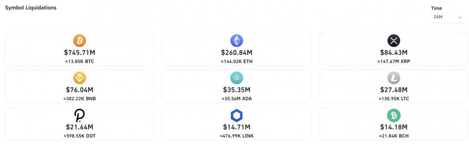Click the yellow BNB logo icon
The width and height of the screenshot is (469, 147).
click(79, 78)
